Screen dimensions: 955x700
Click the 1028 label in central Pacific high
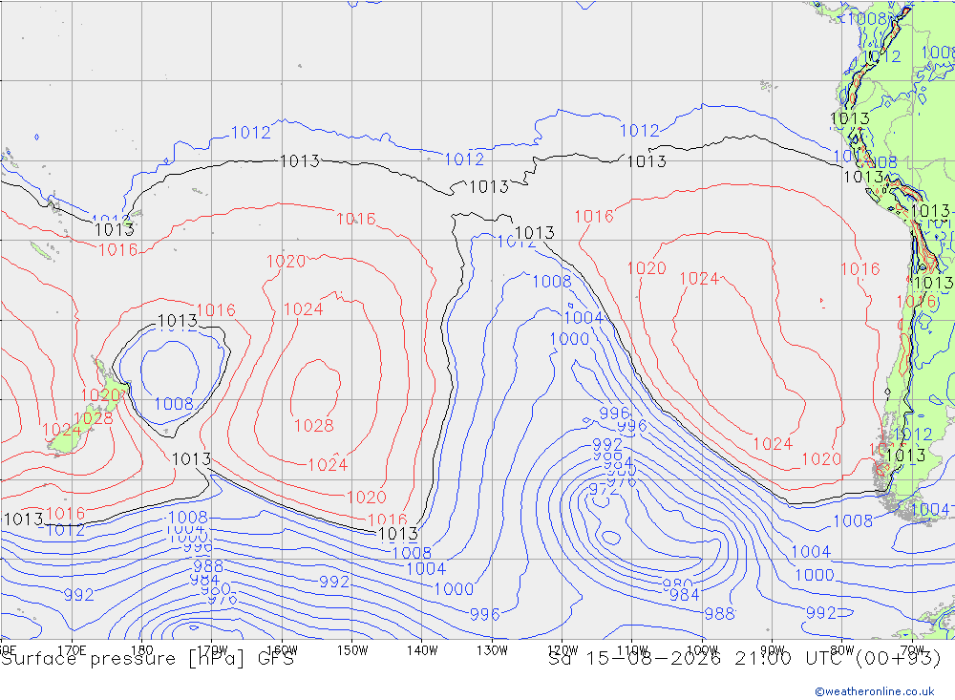(x=313, y=425)
